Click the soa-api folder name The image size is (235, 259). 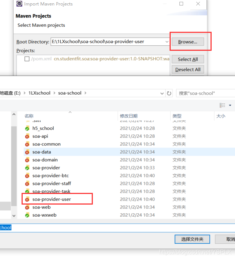point(40,136)
